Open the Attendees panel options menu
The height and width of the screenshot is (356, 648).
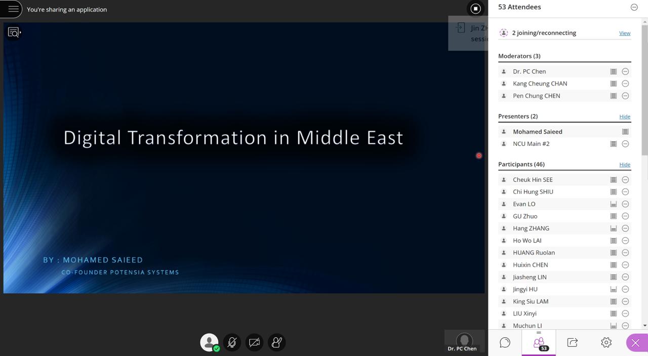click(x=634, y=7)
